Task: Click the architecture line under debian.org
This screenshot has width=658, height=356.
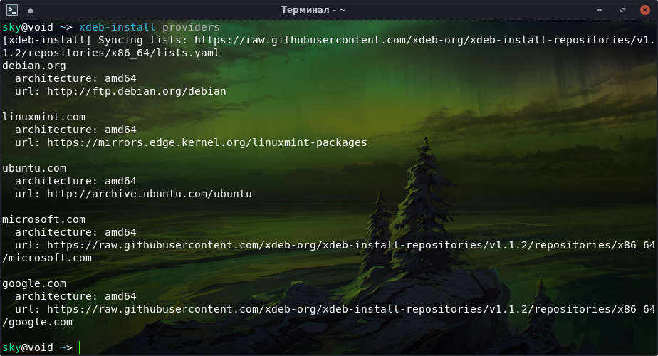Action: [75, 78]
